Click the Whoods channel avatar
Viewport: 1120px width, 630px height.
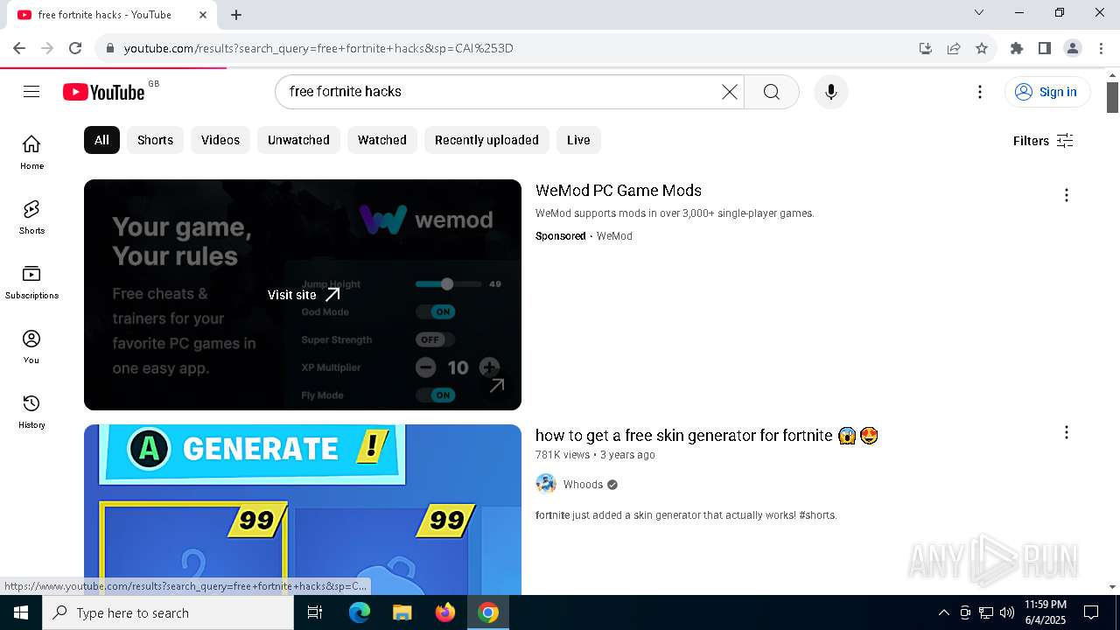(x=546, y=484)
